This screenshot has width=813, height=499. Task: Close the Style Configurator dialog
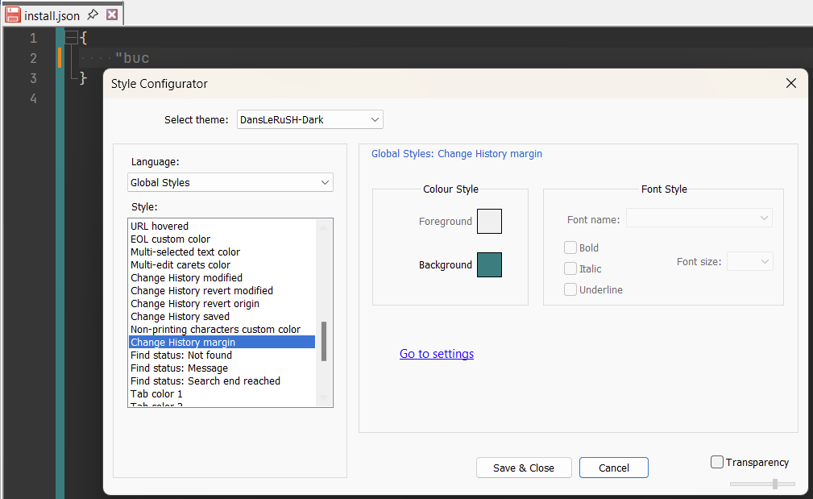790,83
